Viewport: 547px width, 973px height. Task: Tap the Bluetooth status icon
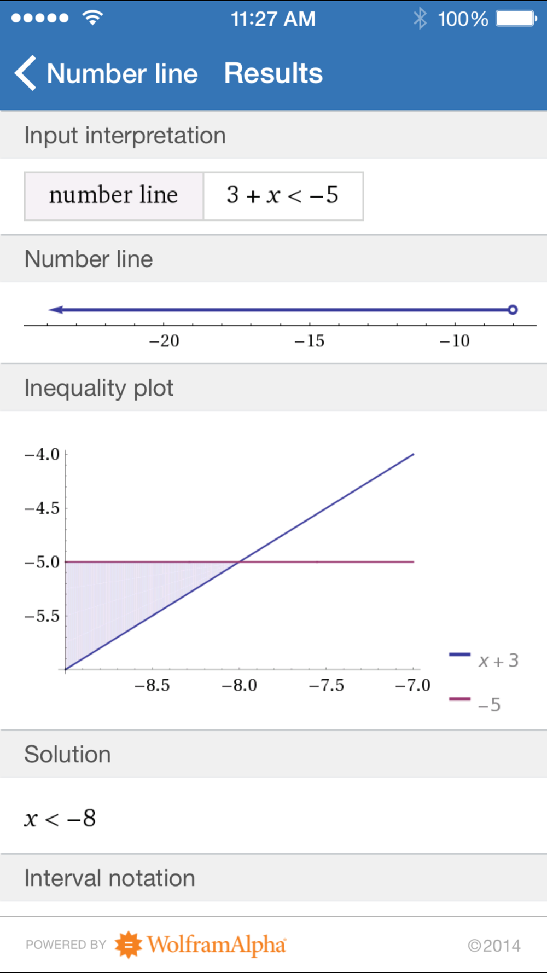pyautogui.click(x=420, y=19)
